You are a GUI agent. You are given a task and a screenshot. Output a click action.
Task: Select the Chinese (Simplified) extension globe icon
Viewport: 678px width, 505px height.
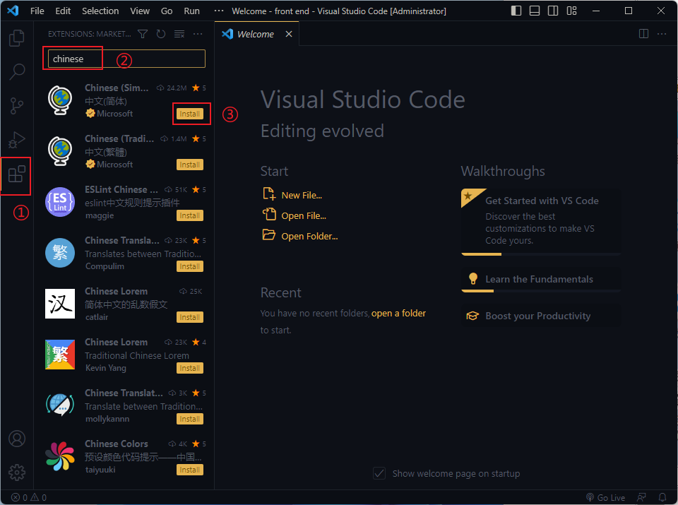(x=60, y=100)
